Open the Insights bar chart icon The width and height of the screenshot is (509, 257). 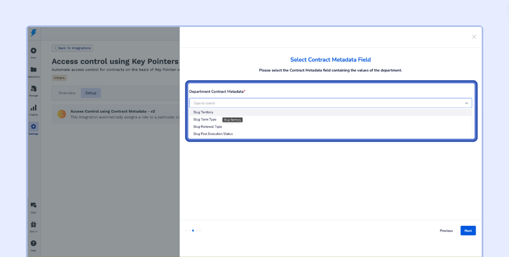(33, 107)
